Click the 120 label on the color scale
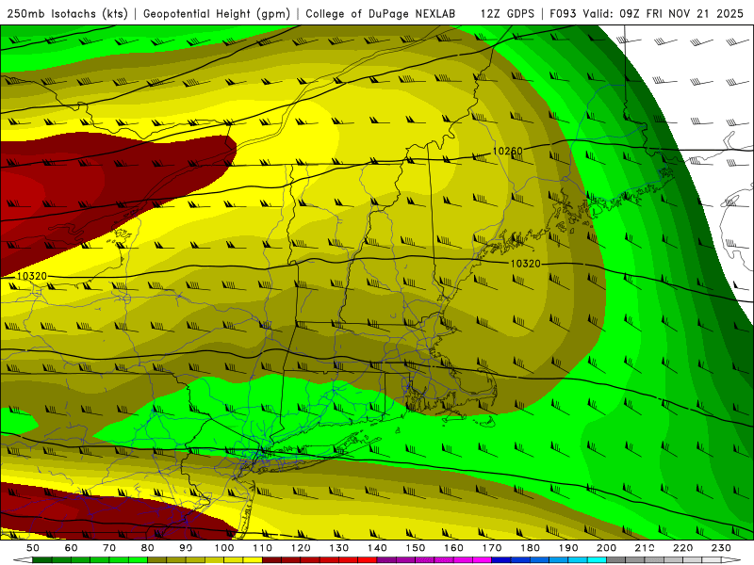Image resolution: width=754 pixels, height=565 pixels. click(301, 548)
